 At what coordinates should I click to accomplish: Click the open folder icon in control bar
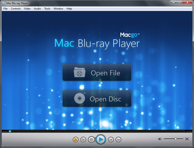coord(83,139)
